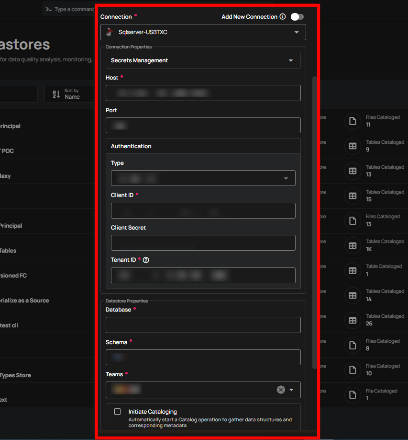Click the file icon beside Files Cataloged 11
This screenshot has width=408, height=440.
coord(353,121)
